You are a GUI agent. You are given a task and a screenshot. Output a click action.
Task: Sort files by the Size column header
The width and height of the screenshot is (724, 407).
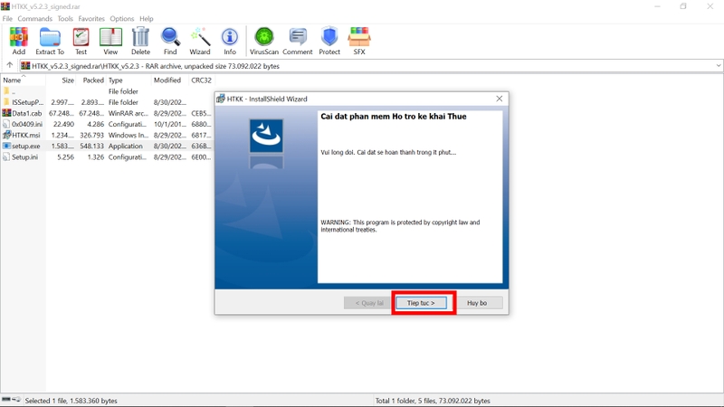coord(61,80)
